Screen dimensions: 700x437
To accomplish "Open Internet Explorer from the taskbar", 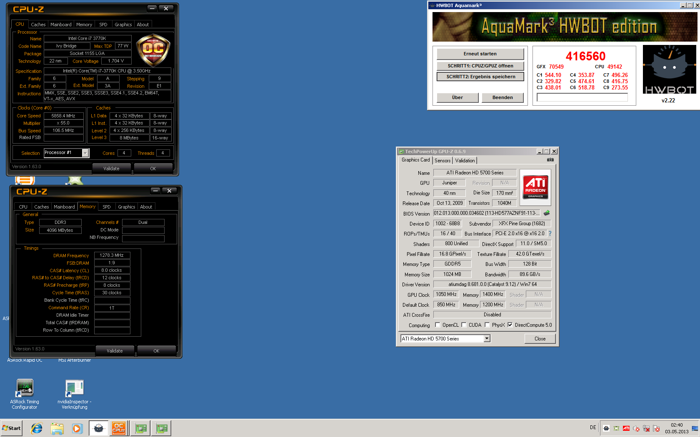I will tap(37, 428).
